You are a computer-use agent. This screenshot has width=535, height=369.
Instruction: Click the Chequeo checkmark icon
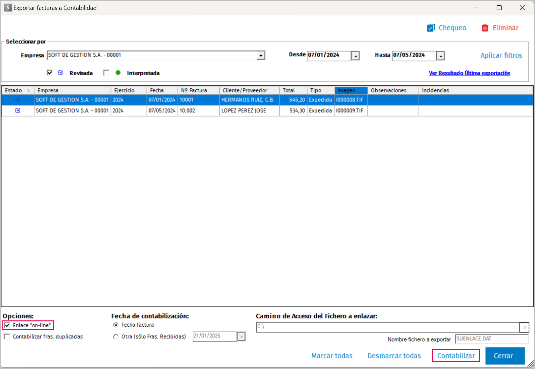click(x=431, y=28)
